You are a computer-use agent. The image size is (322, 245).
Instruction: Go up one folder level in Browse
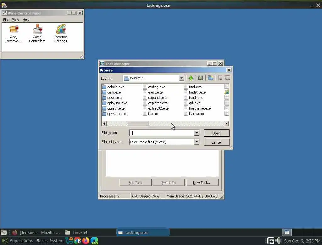(191, 78)
